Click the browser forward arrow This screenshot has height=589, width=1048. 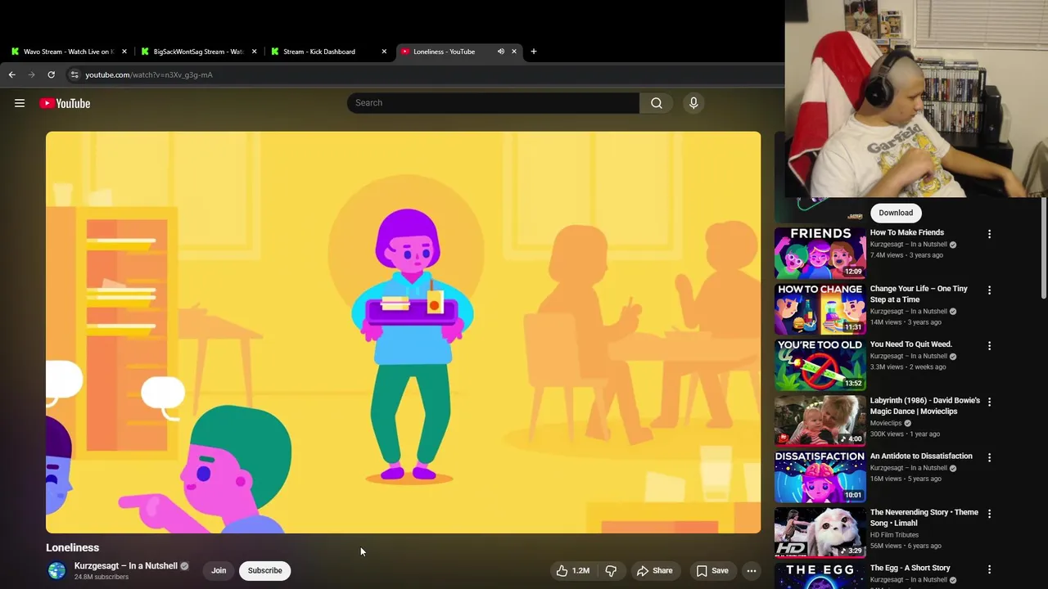[31, 74]
